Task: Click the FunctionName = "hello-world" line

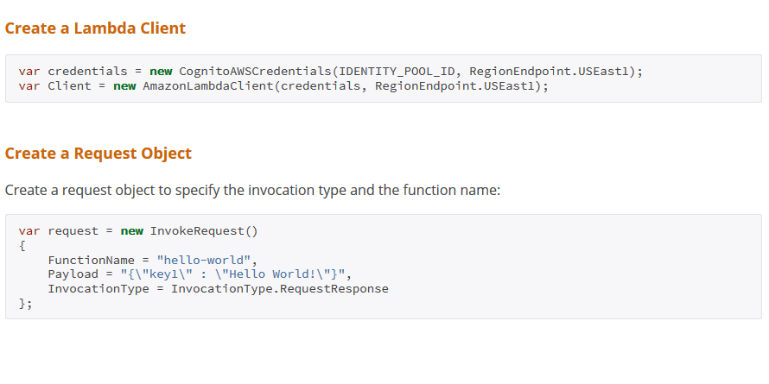Action: click(153, 260)
